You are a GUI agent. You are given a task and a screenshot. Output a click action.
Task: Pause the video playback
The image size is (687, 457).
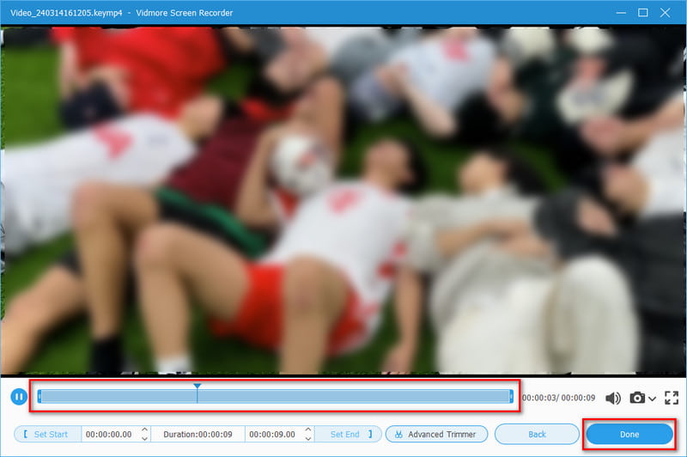pos(17,397)
